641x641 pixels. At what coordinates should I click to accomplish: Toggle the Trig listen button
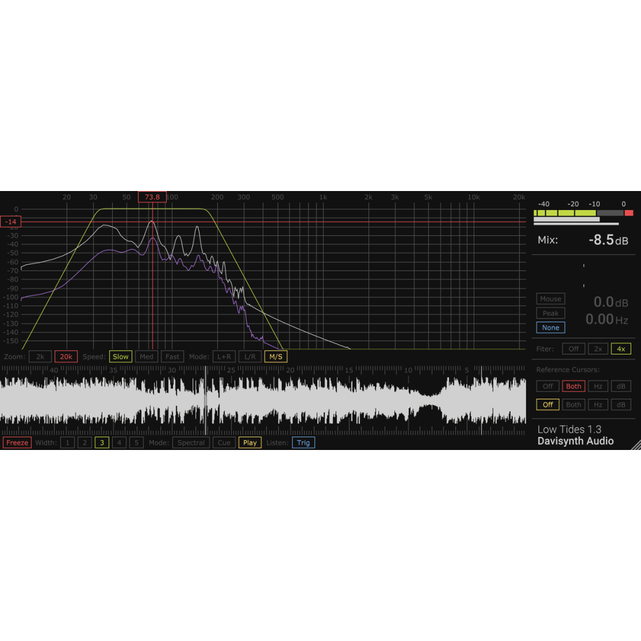[303, 442]
